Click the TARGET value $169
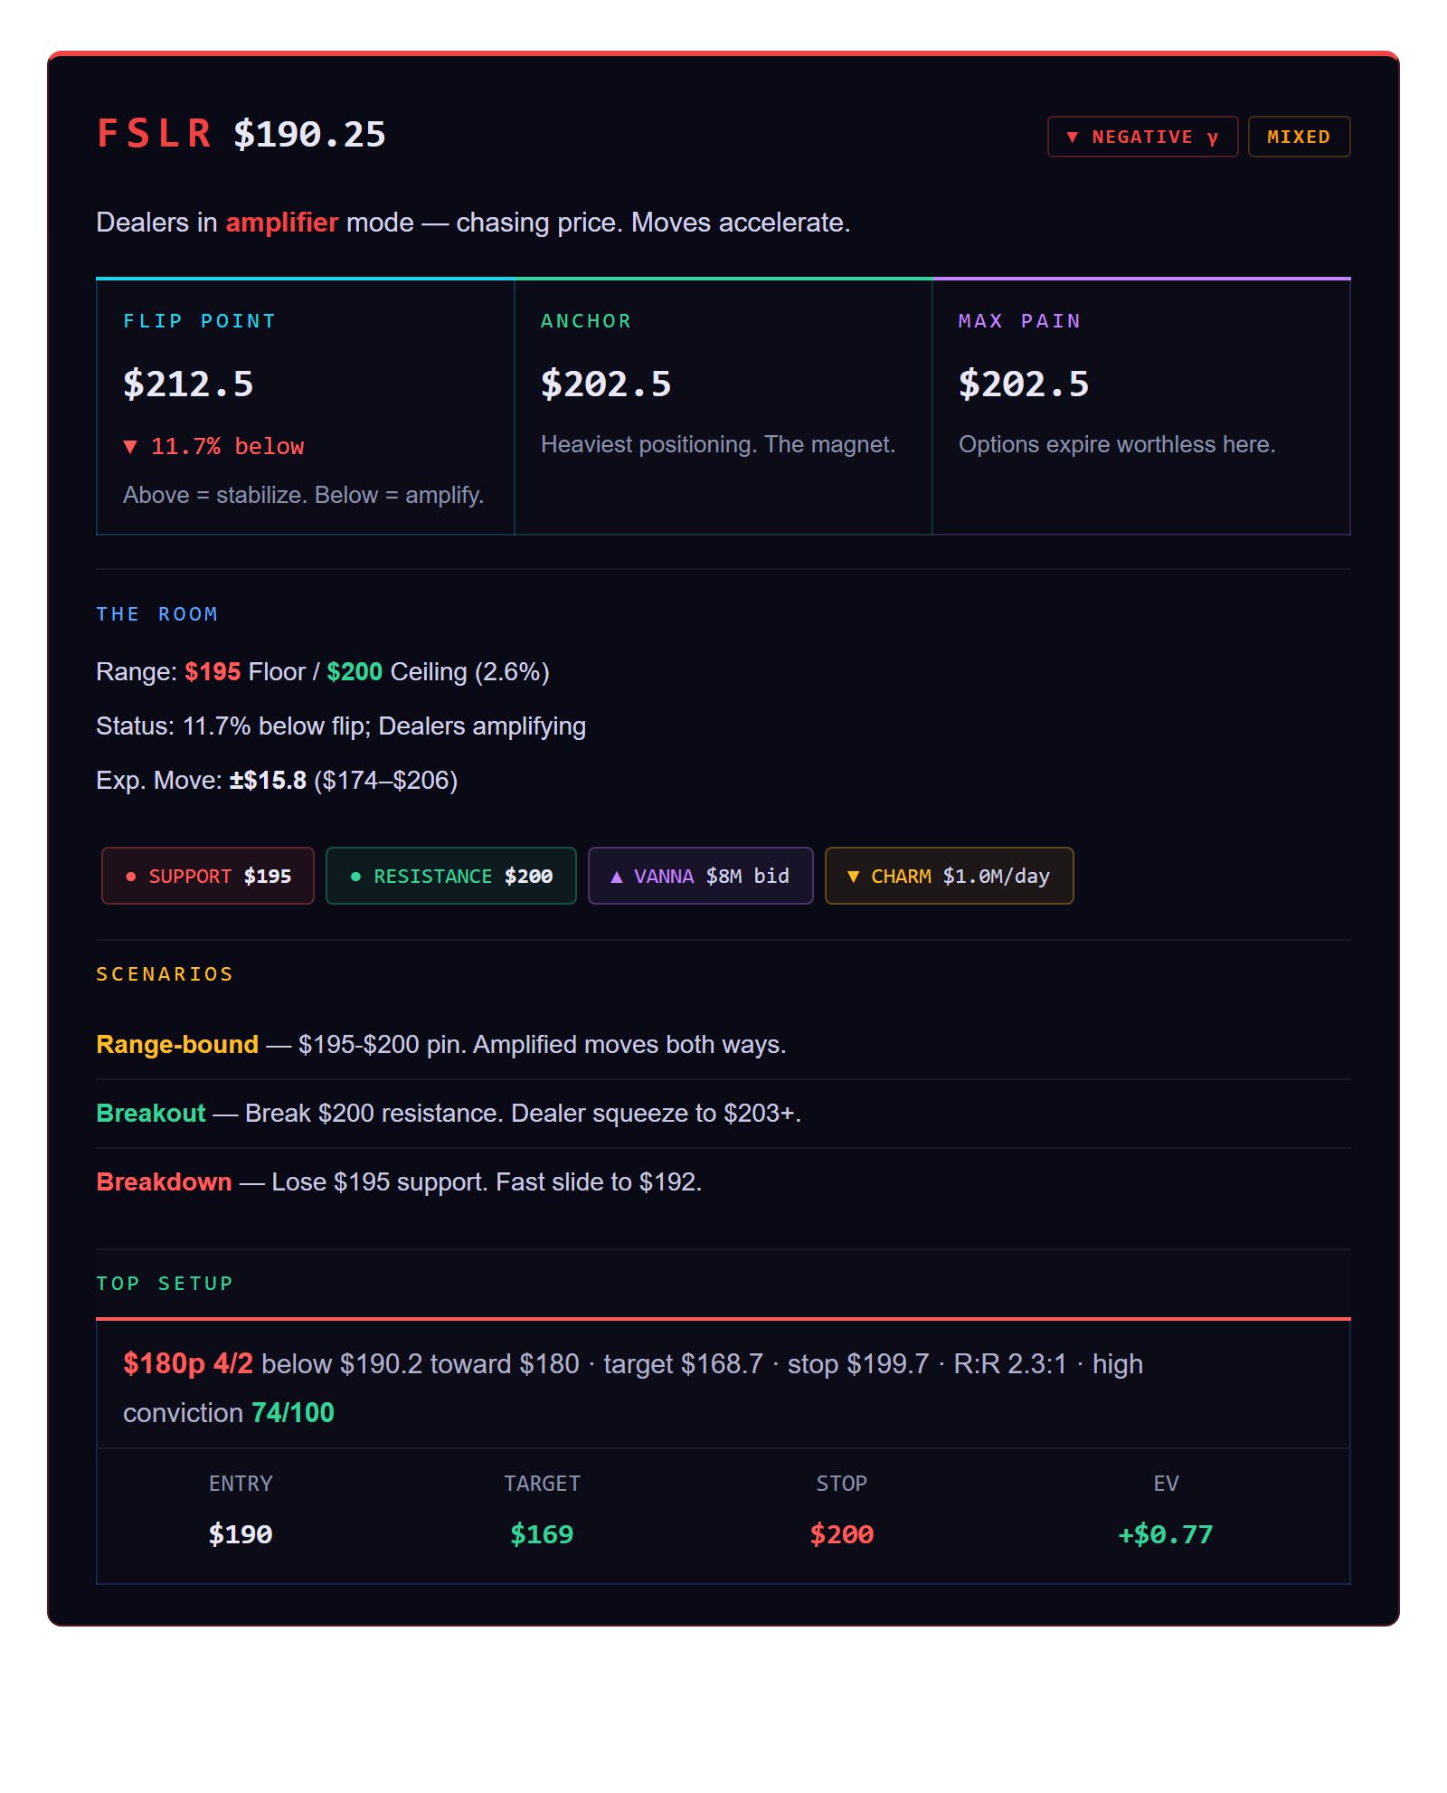The width and height of the screenshot is (1447, 1793). tap(542, 1534)
